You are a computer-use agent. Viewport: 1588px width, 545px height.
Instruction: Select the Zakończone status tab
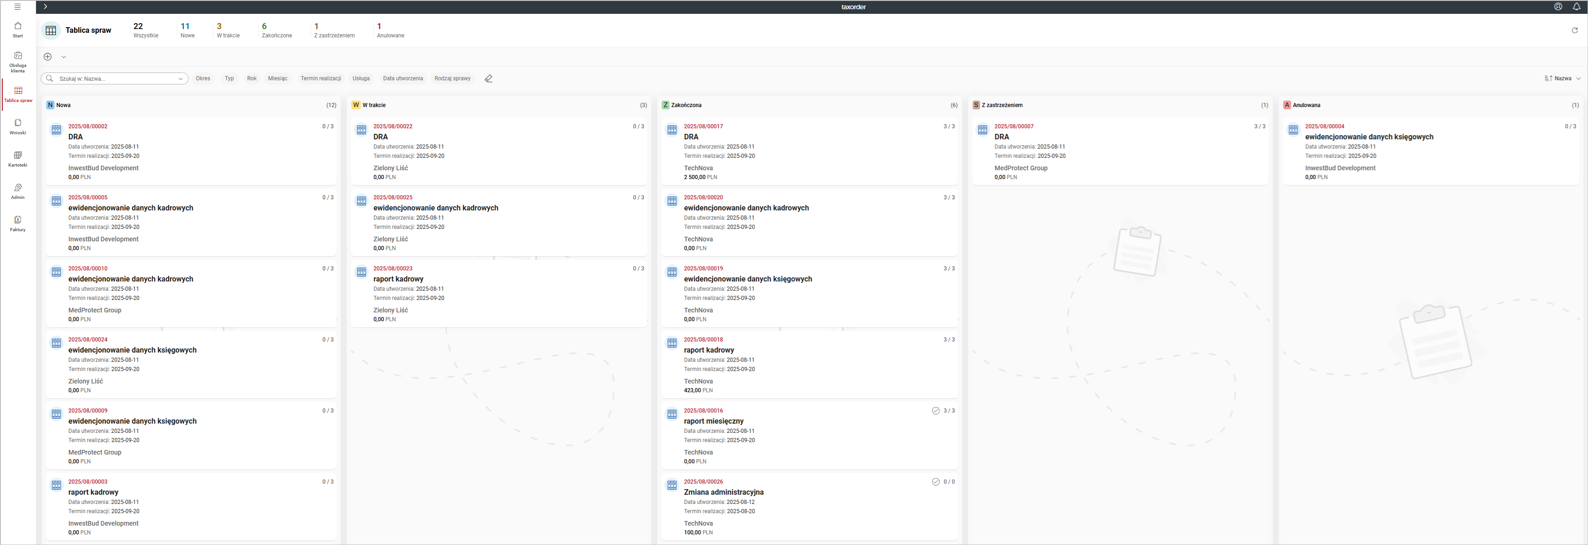[x=276, y=30]
